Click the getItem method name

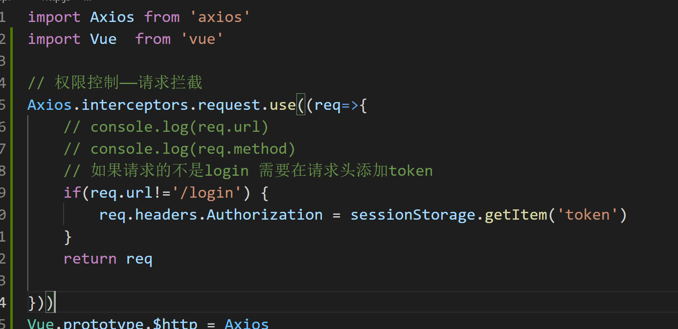tap(517, 215)
